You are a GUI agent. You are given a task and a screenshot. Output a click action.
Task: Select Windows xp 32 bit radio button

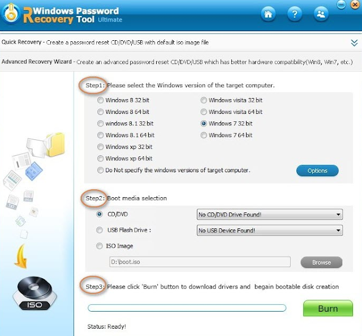click(x=100, y=147)
